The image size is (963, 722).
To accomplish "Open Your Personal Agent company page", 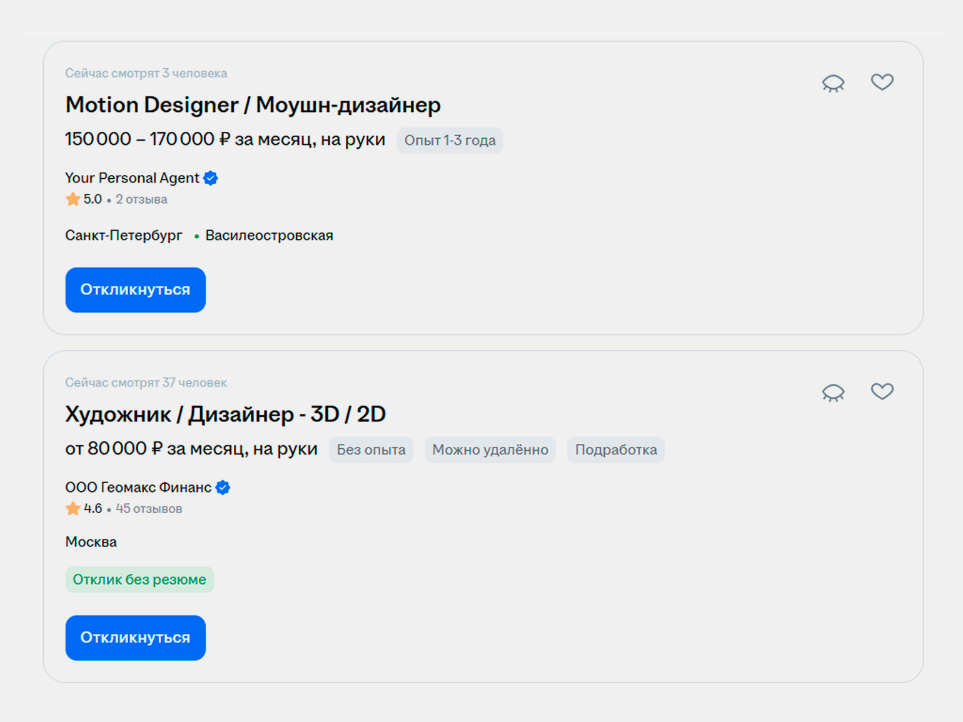I will (x=132, y=178).
